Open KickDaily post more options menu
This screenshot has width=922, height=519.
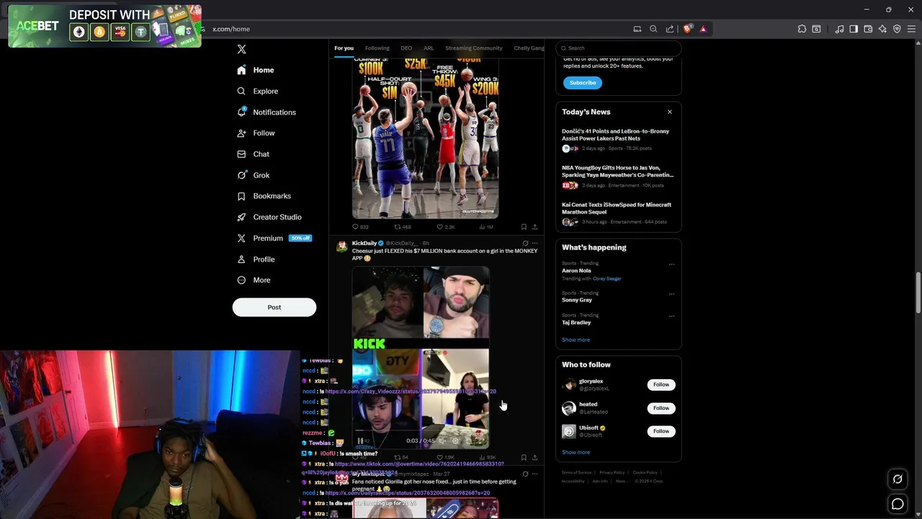click(534, 243)
